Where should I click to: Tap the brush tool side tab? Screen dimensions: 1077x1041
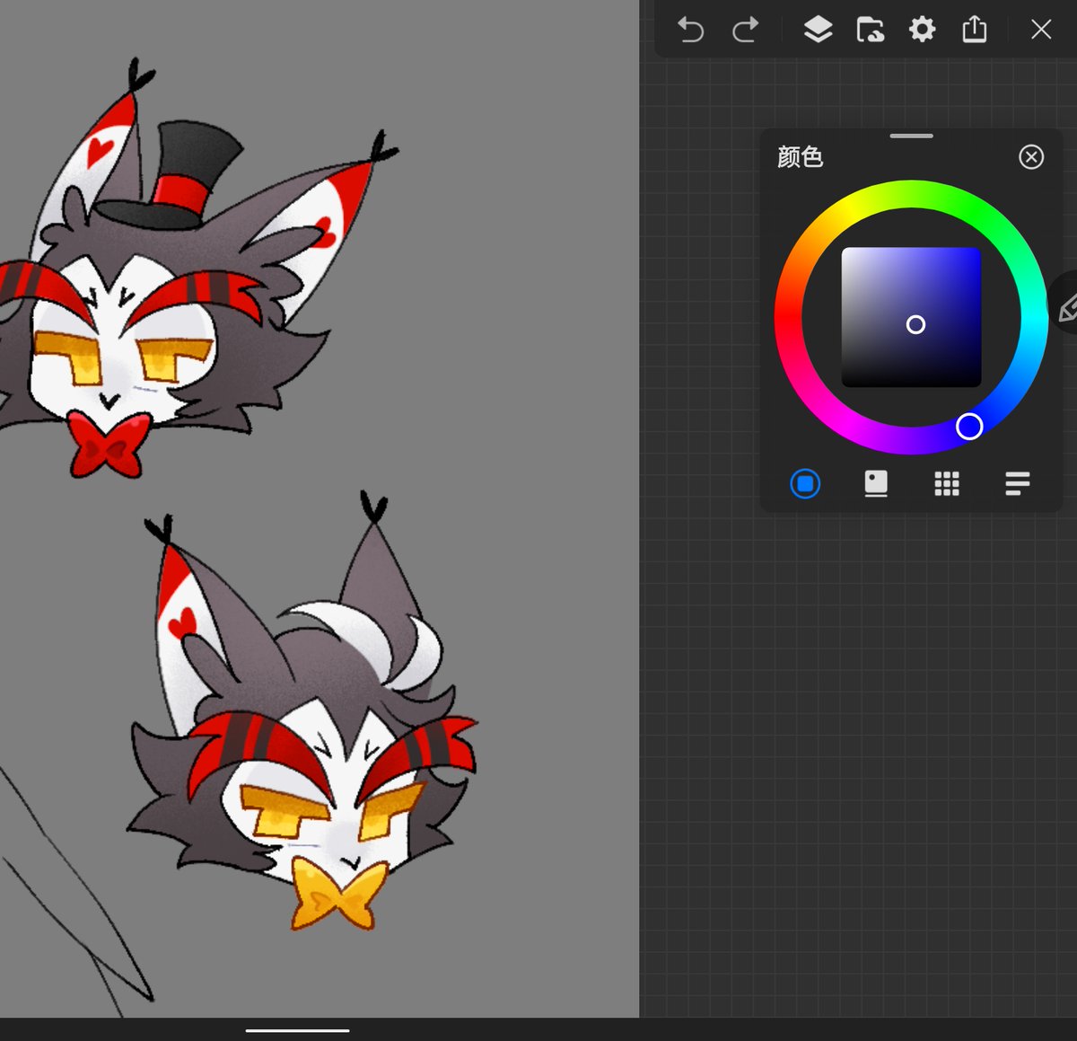coord(1066,304)
